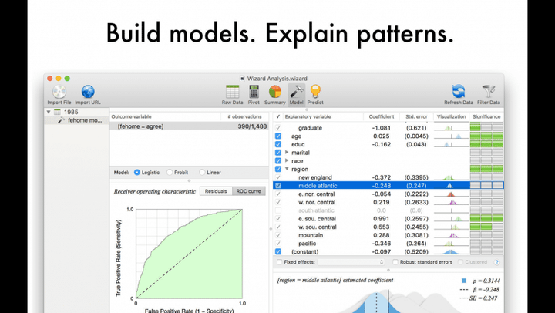Select the Probit model radio button
This screenshot has height=313, width=555.
170,173
